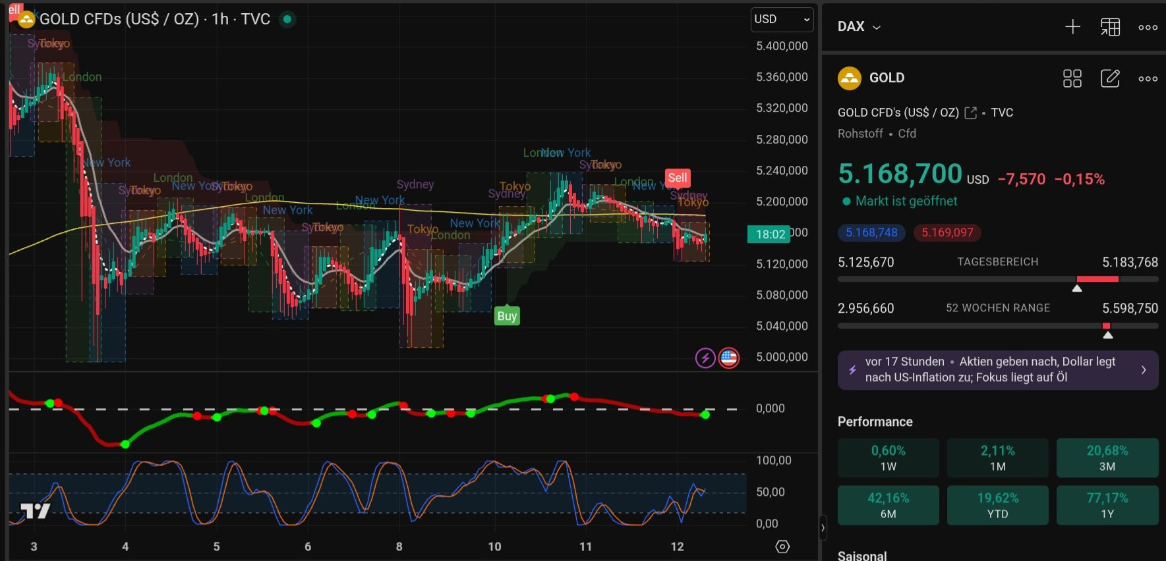The width and height of the screenshot is (1166, 561).
Task: Click the 52 Wochen Range slider marker
Action: pos(1108,334)
